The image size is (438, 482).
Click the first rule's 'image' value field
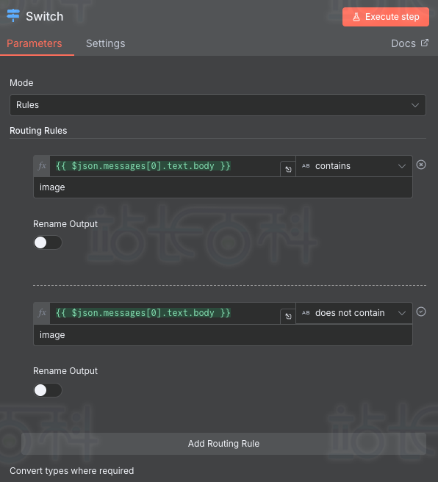[223, 187]
